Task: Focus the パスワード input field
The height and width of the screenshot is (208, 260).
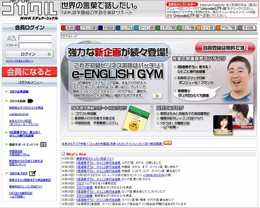Action: pos(35,45)
